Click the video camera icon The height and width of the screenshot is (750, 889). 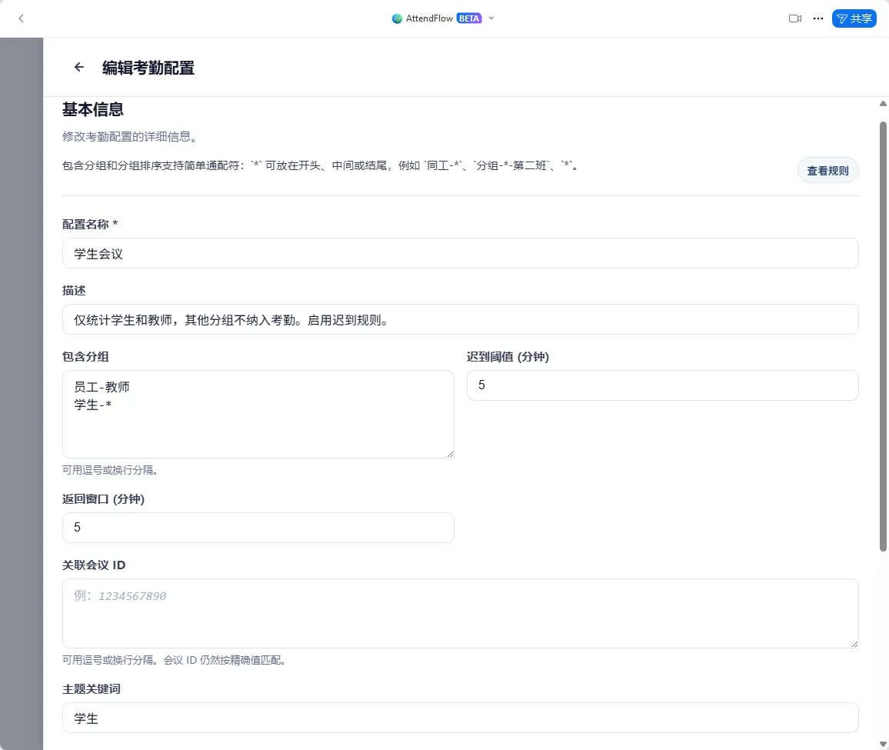coord(795,18)
